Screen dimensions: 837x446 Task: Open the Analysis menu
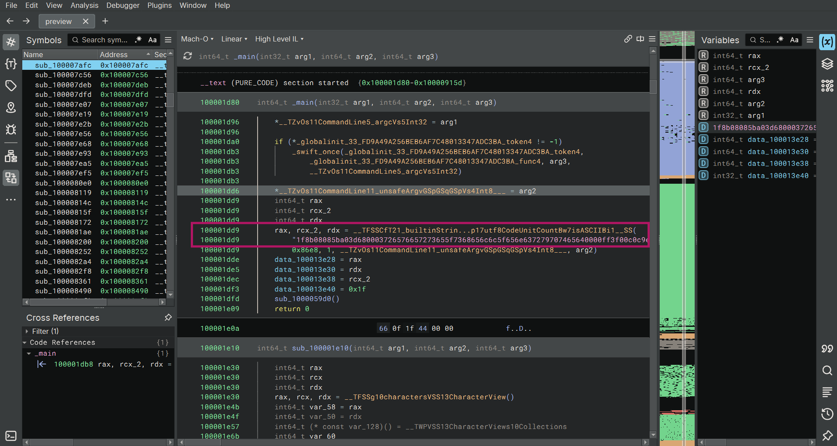[x=84, y=5]
